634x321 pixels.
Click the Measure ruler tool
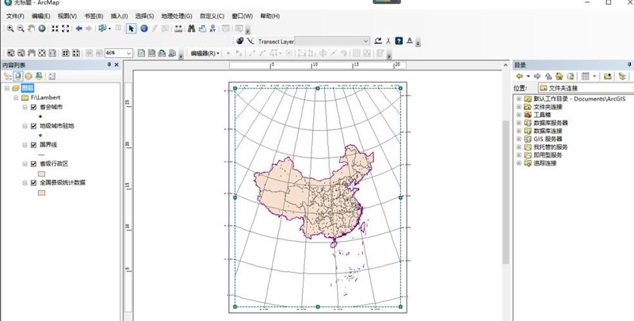coord(178,29)
